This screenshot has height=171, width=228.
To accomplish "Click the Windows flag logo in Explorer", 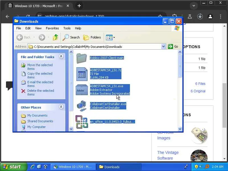I will coord(177,28).
